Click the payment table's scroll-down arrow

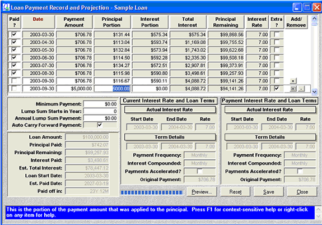click(314, 91)
